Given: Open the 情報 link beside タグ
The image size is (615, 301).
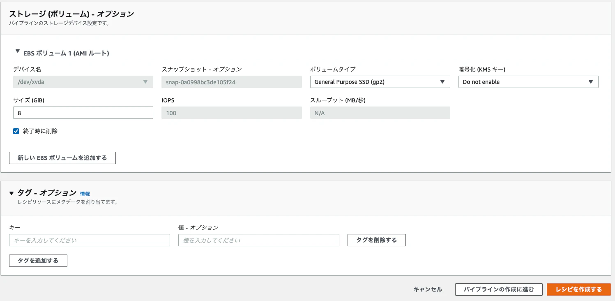Looking at the screenshot, I should pyautogui.click(x=85, y=194).
